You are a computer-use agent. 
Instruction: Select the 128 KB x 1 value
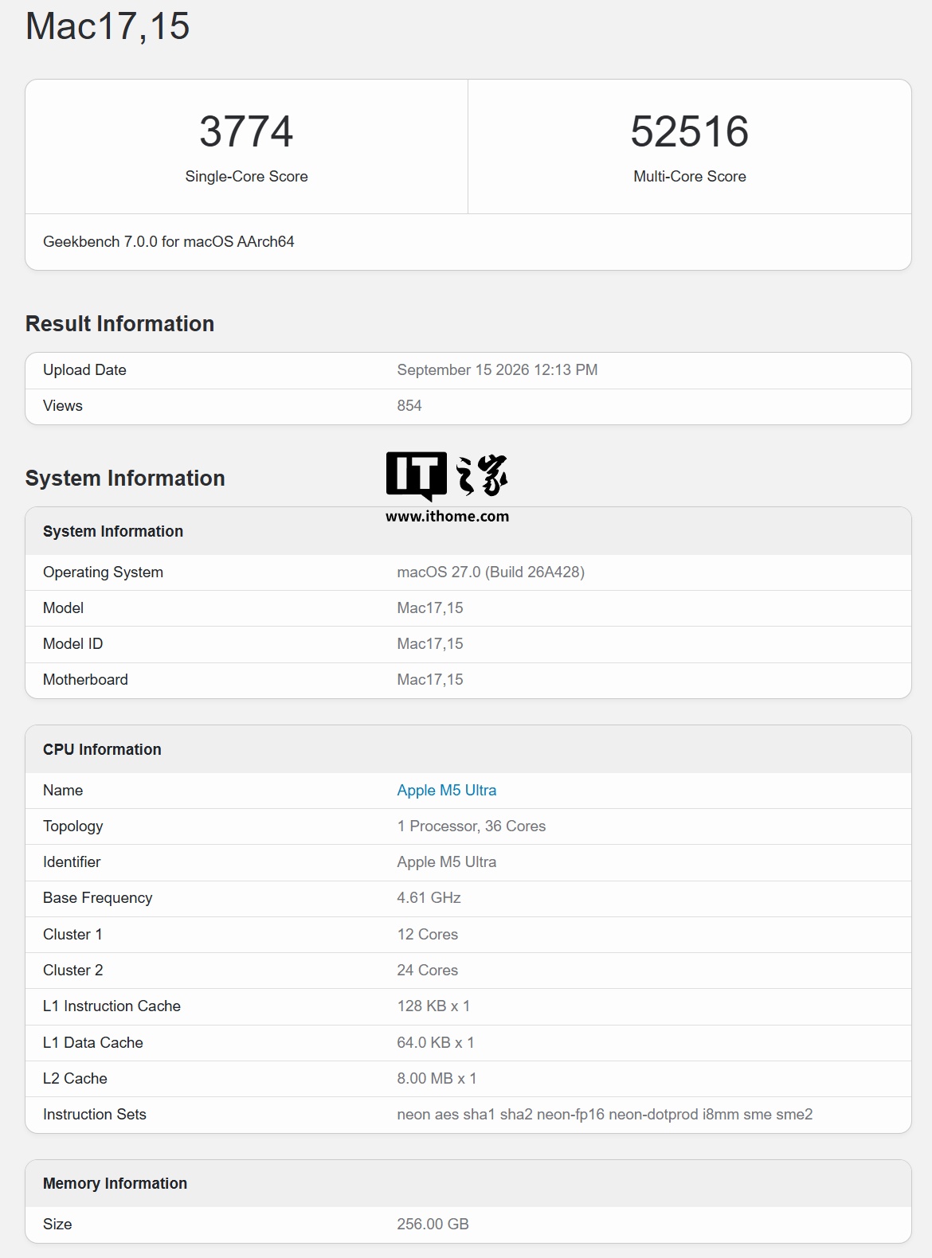coord(433,1006)
